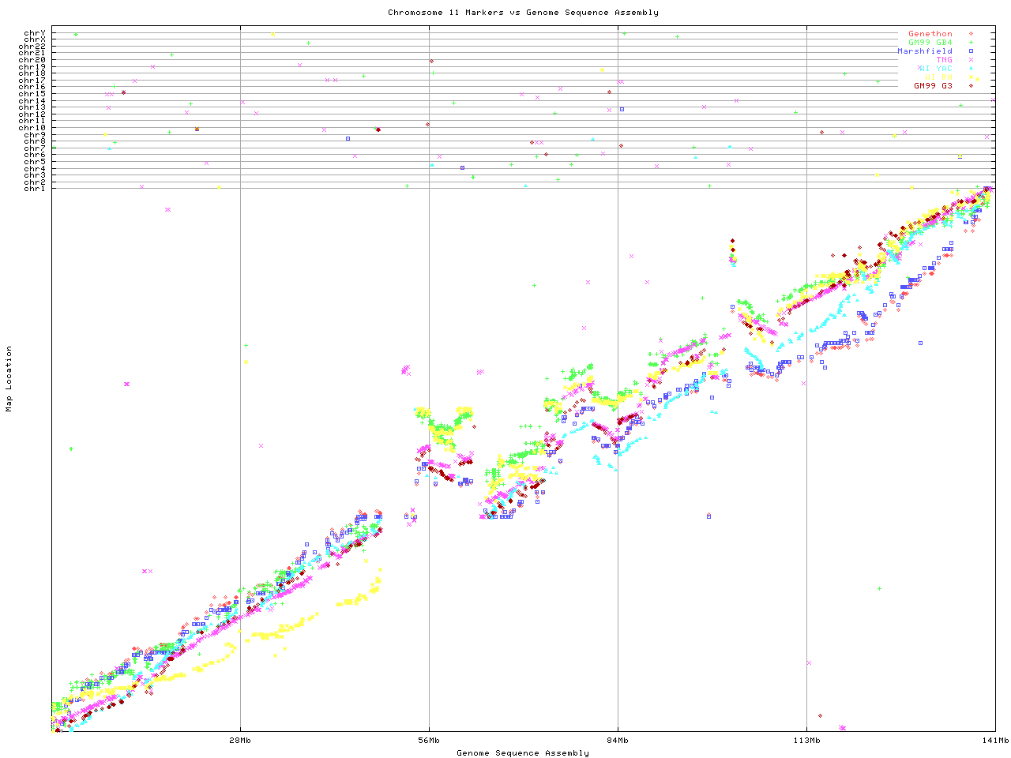Image resolution: width=1011 pixels, height=758 pixels.
Task: Click the Genethon diamond marker in legend
Action: (971, 34)
